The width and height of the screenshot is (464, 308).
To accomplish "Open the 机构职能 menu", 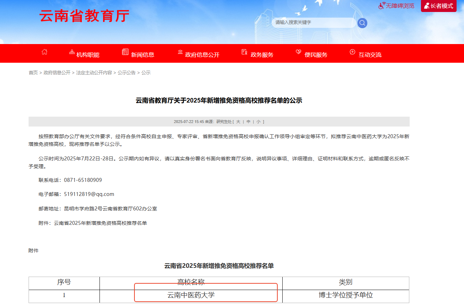I will (x=88, y=55).
